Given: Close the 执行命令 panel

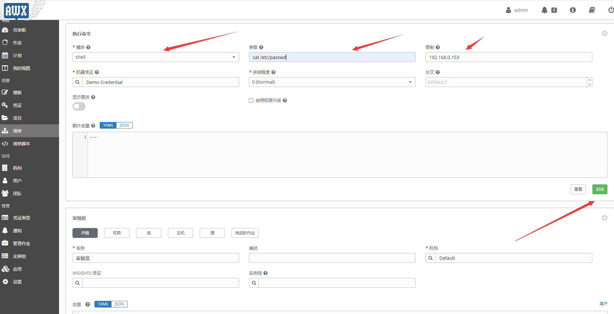Looking at the screenshot, I should 604,33.
